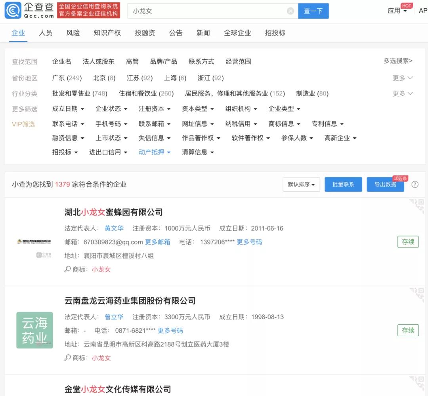
Task: Open the 默认排序 sorting dropdown
Action: [x=301, y=184]
